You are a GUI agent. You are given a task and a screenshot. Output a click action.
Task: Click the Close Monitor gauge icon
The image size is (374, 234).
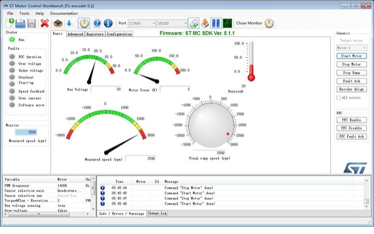269,23
